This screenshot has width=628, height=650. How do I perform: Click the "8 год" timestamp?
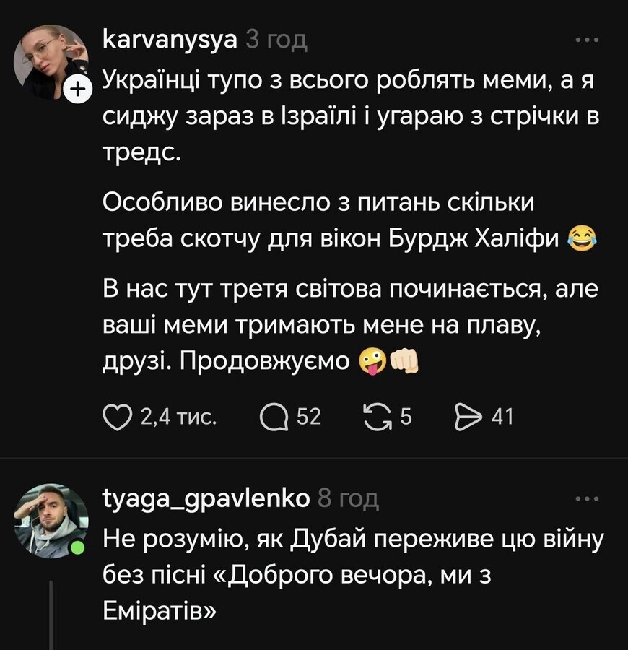point(348,498)
